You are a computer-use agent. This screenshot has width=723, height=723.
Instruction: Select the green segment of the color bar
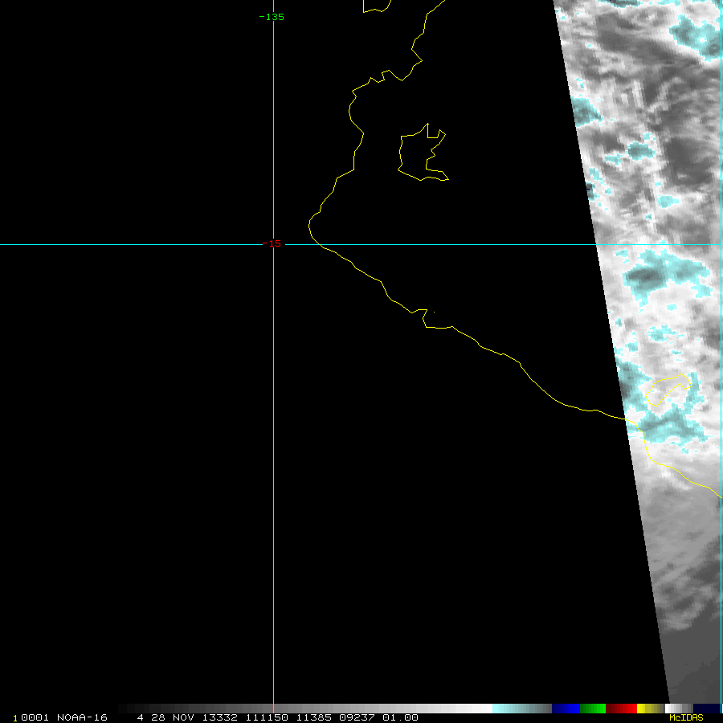click(593, 709)
